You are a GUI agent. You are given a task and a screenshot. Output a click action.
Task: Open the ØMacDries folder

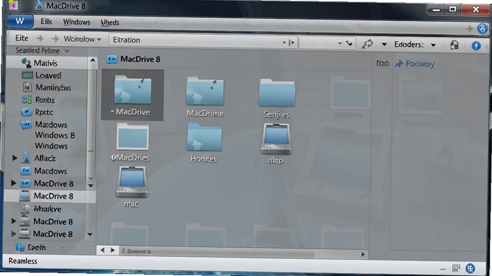click(132, 142)
